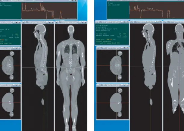184x131 pixels.
Task: Click 'University of Houston' text line, right screenshot
Action: (x=107, y=29)
